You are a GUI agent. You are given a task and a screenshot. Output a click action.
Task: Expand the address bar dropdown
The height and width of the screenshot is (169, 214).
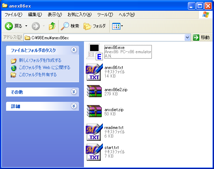pos(188,38)
